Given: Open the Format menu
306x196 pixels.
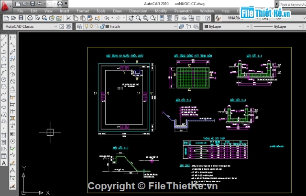Looking at the screenshot, I should 83,11.
